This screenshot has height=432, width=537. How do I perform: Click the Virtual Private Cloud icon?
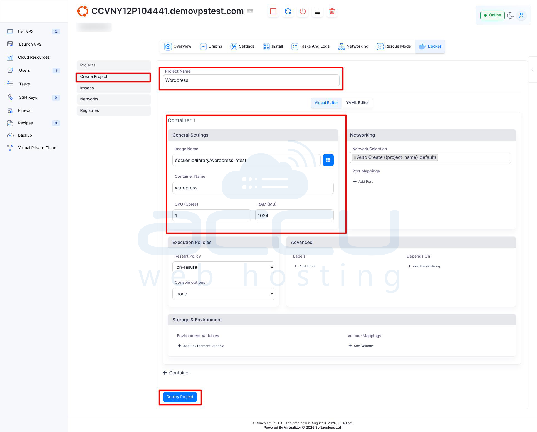pos(10,148)
